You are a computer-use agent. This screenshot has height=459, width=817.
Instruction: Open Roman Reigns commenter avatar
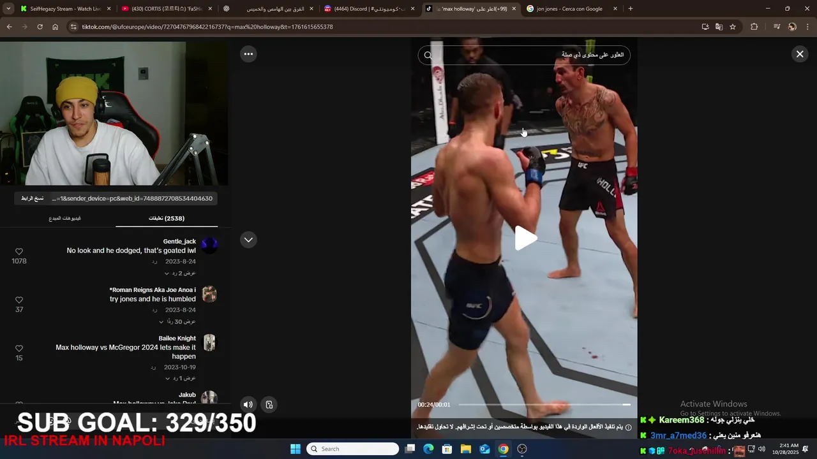point(209,294)
